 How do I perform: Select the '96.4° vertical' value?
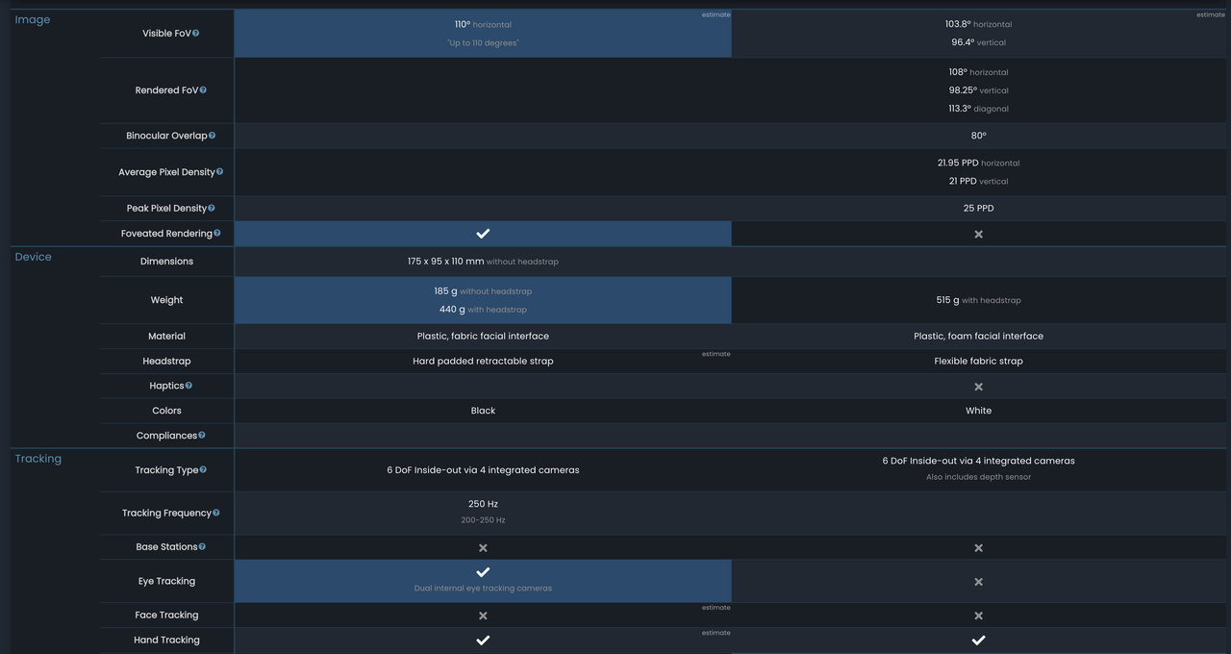tap(978, 42)
